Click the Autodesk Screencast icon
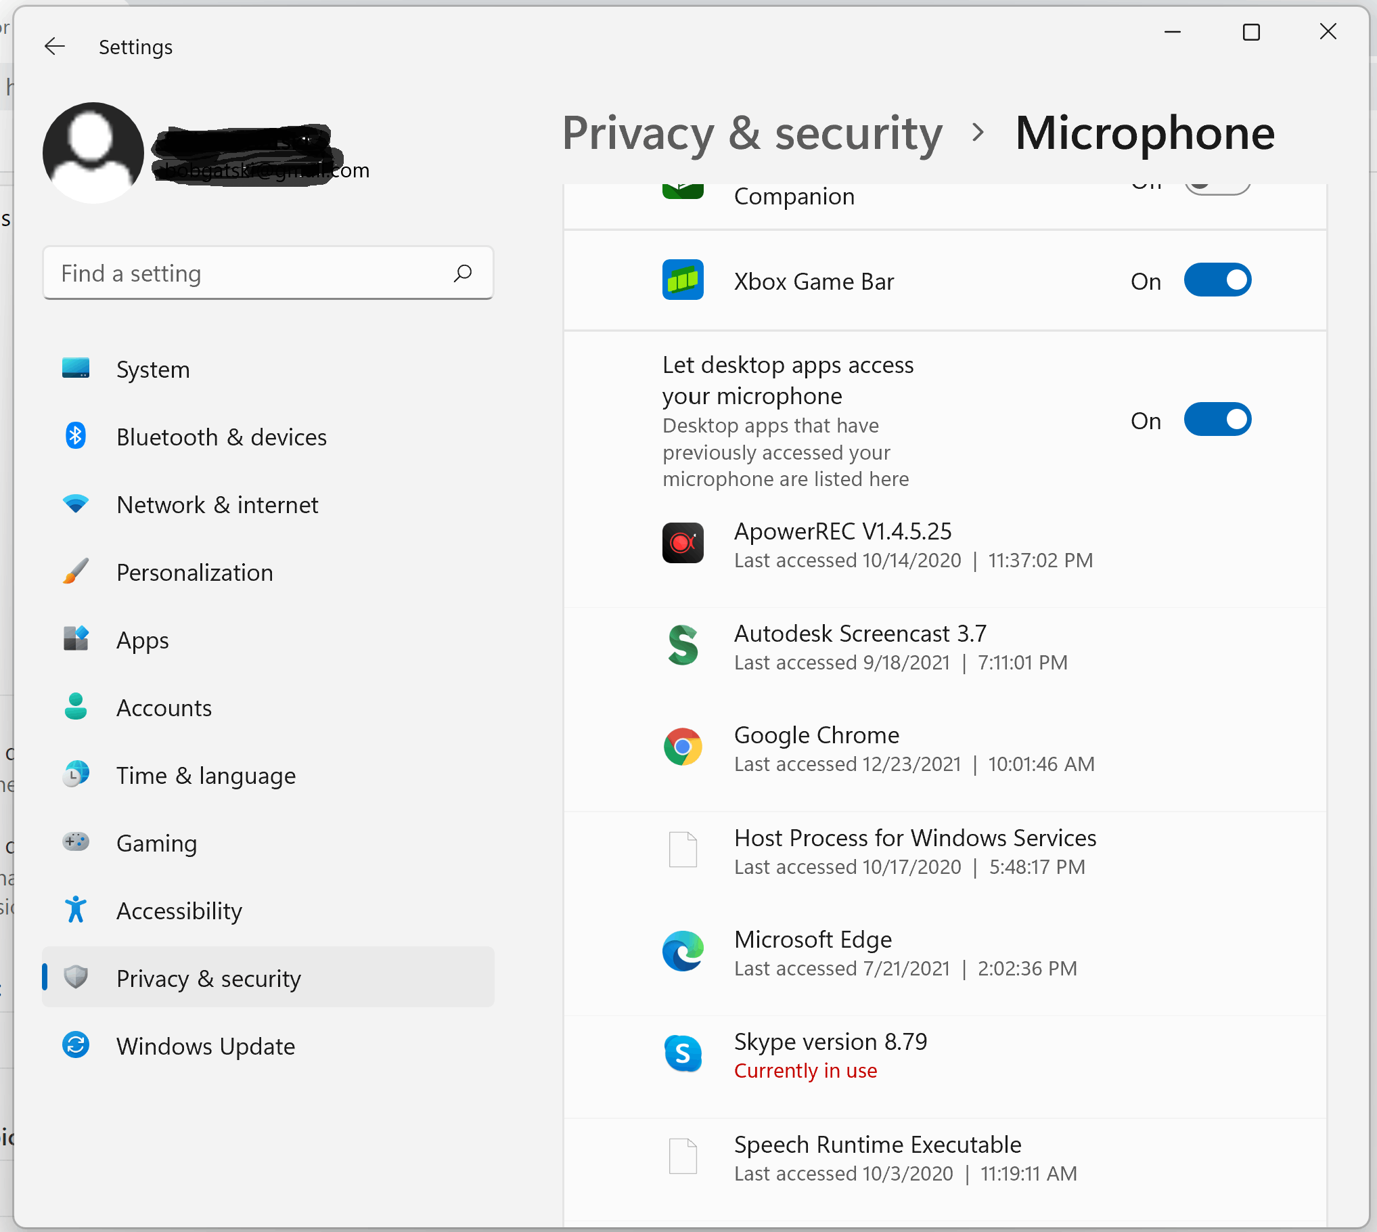Viewport: 1377px width, 1232px height. pyautogui.click(x=682, y=645)
